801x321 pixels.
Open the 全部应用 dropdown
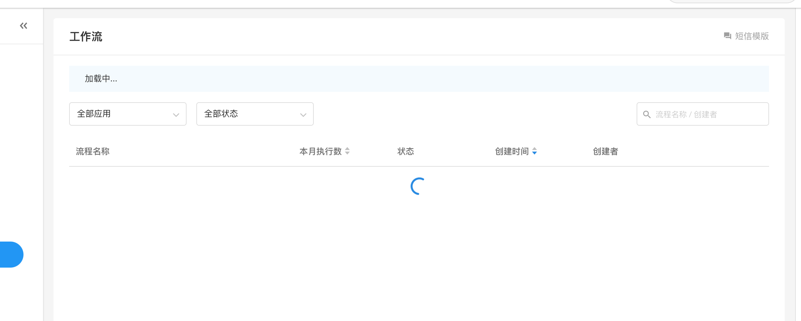tap(127, 114)
